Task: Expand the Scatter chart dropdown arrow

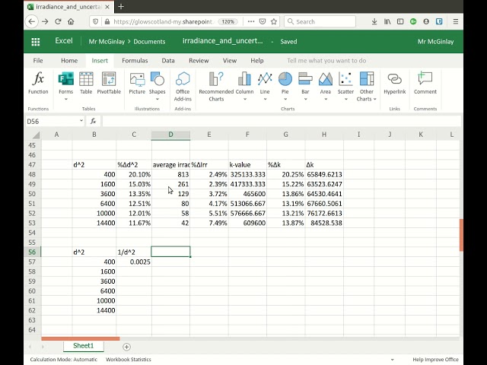Action: tap(345, 100)
